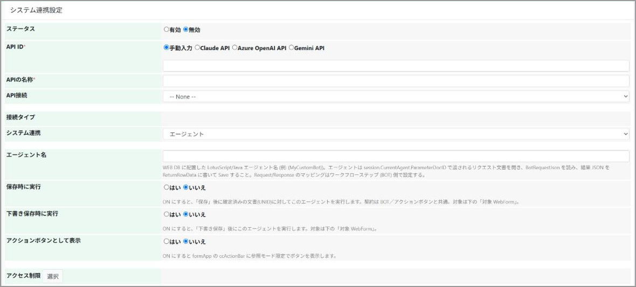Viewport: 636px width, 287px height.
Task: Click the 下書き保存時に実行 label
Action: [x=32, y=214]
